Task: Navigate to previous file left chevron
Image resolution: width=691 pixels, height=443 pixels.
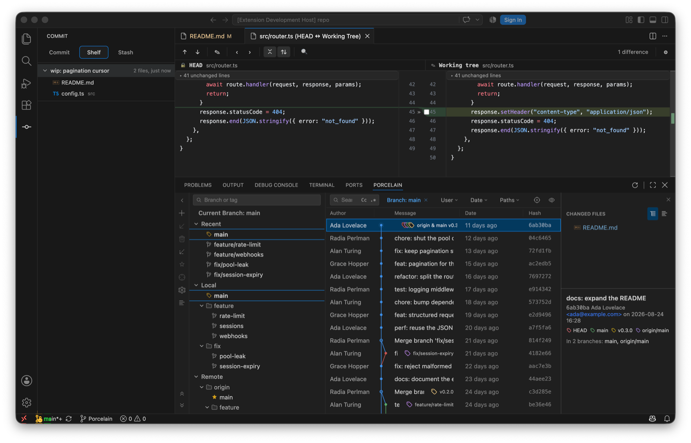Action: (x=237, y=52)
